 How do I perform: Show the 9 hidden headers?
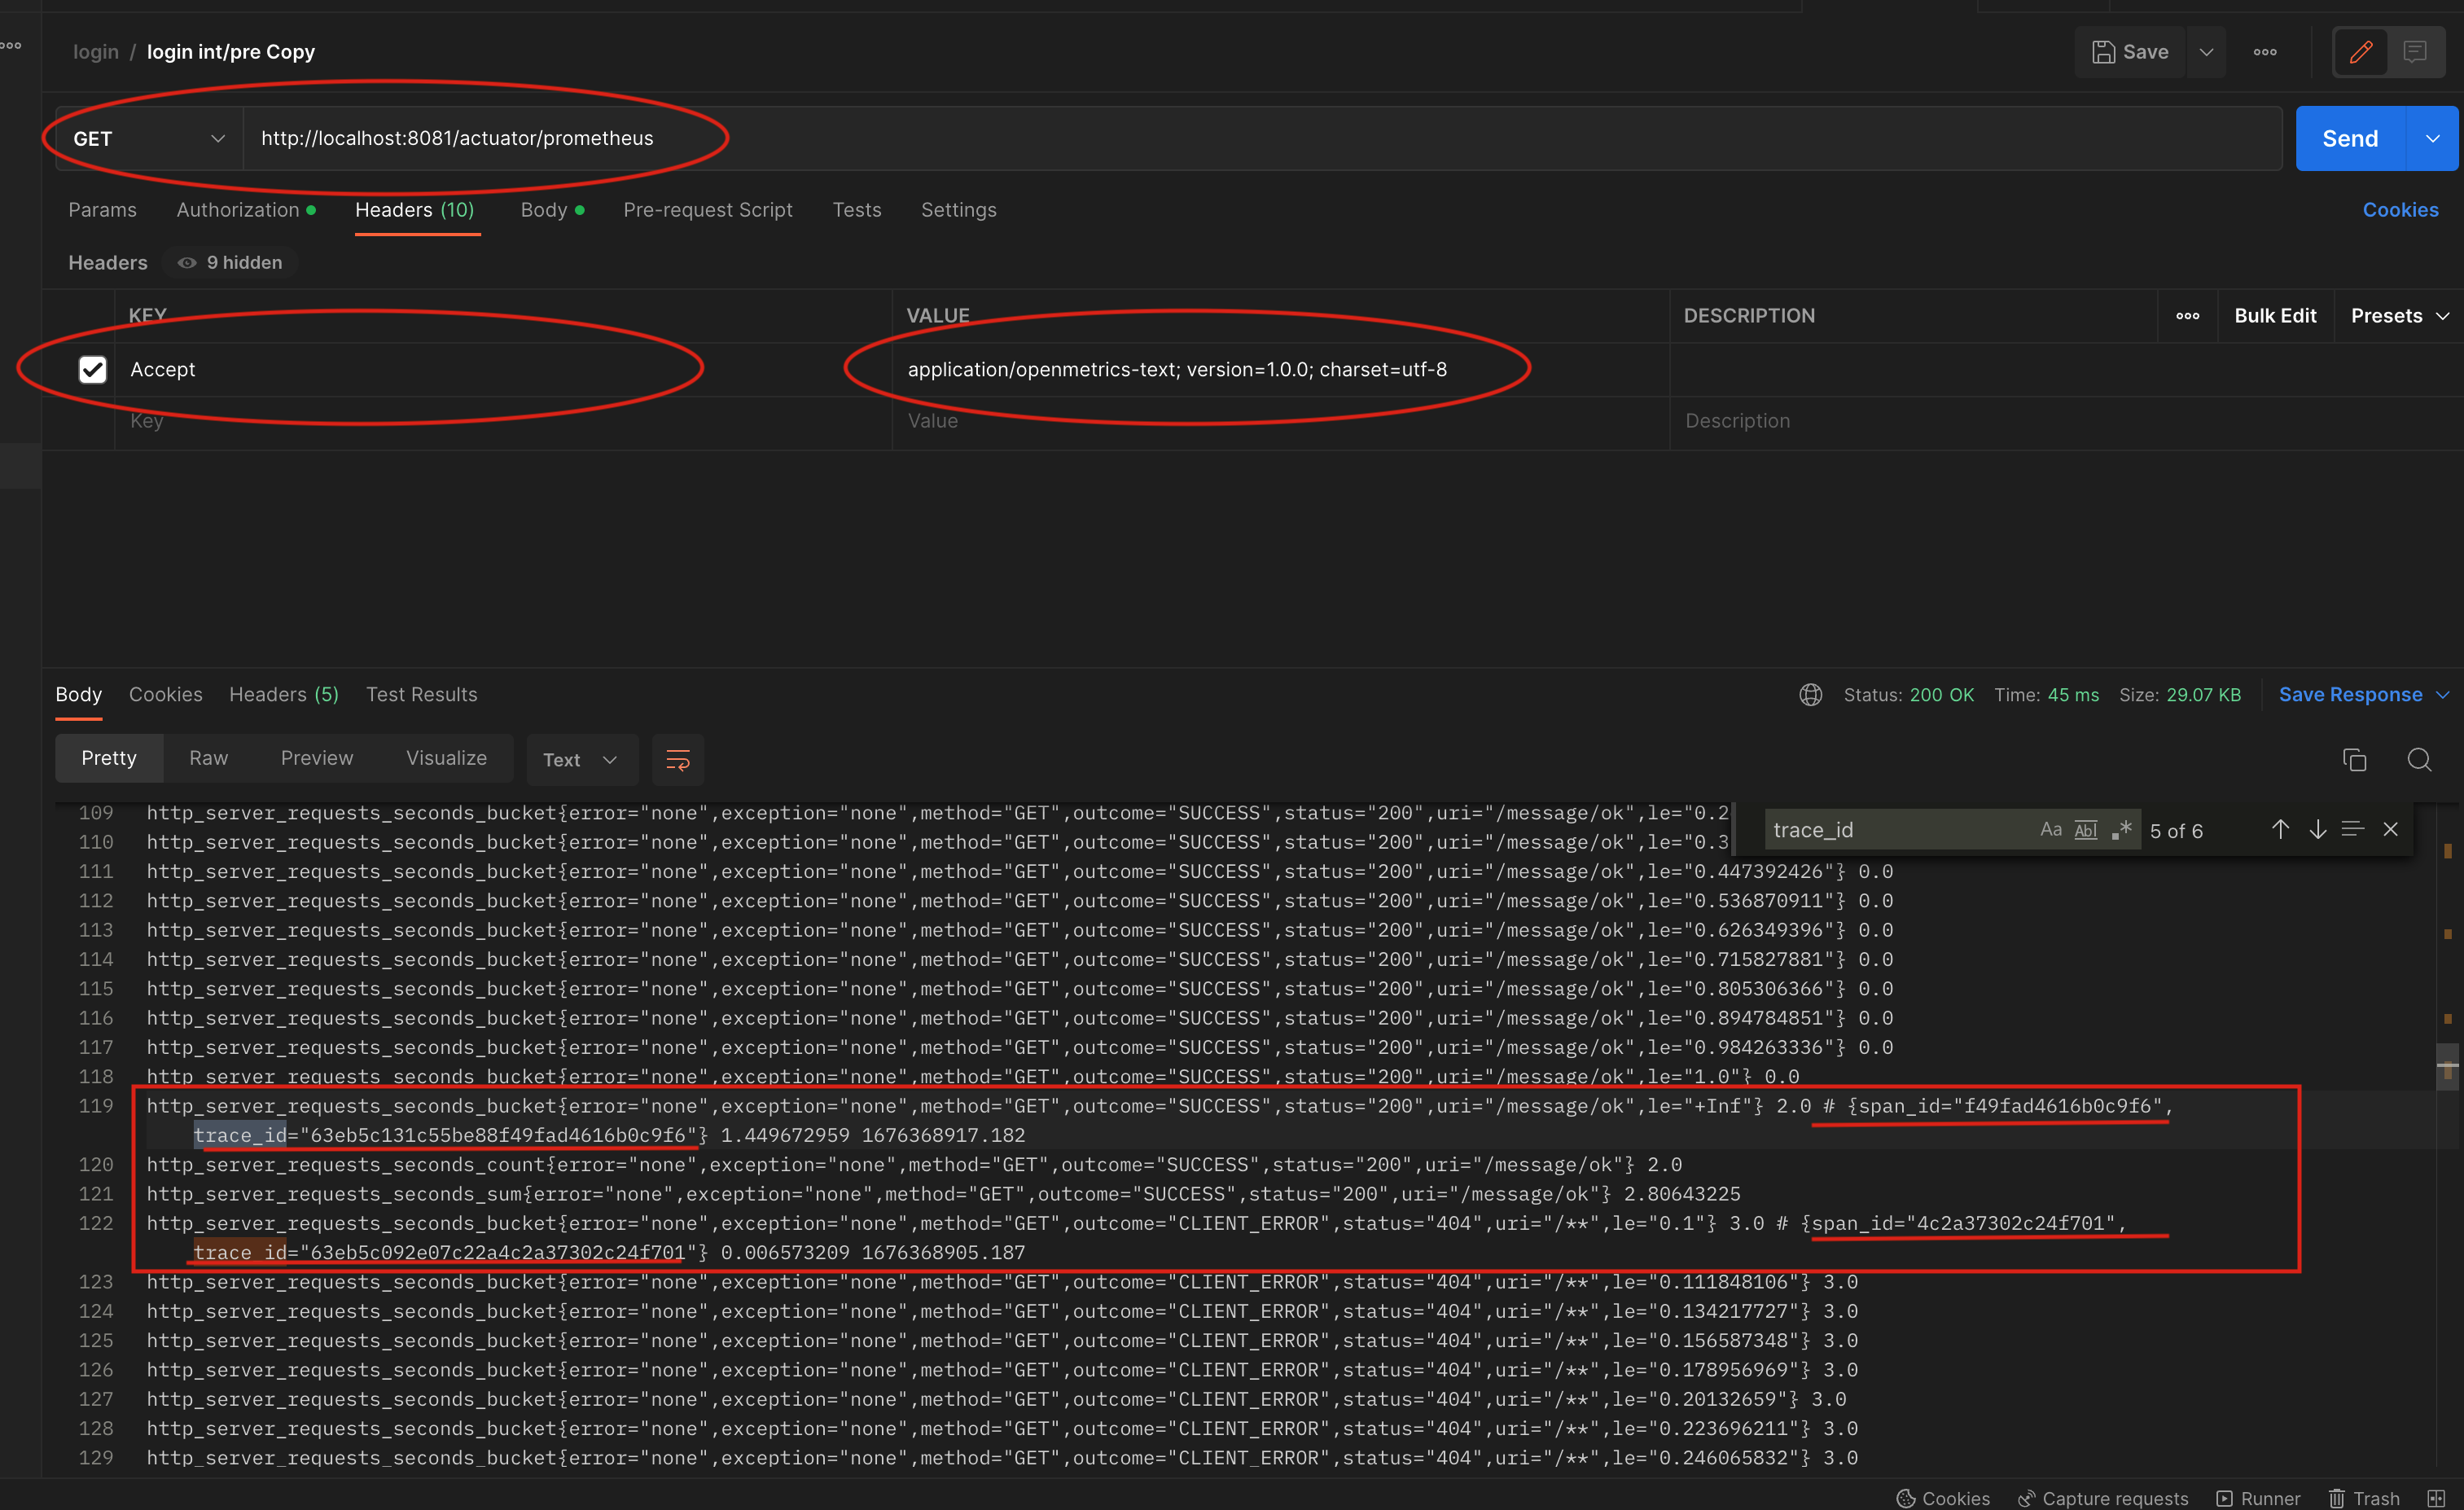point(231,263)
